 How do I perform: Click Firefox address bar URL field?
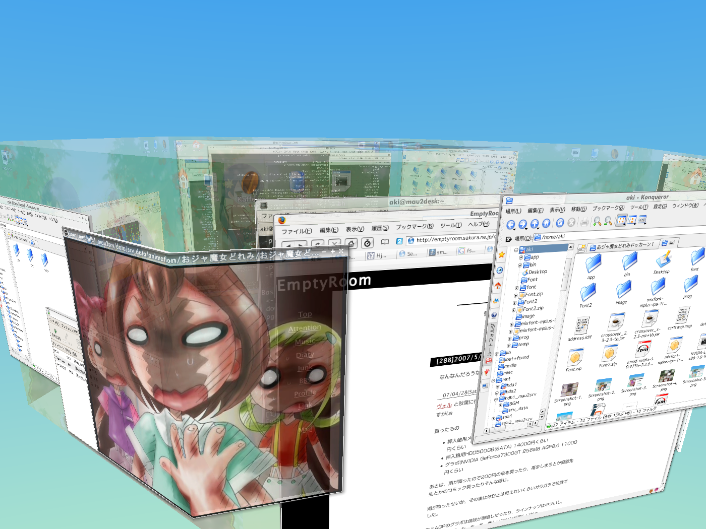click(452, 238)
